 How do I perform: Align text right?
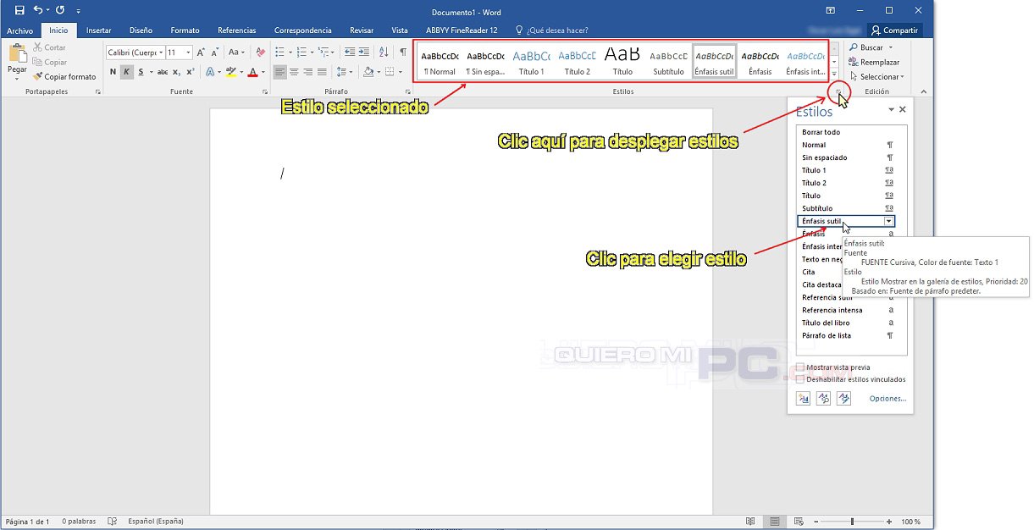pos(308,72)
